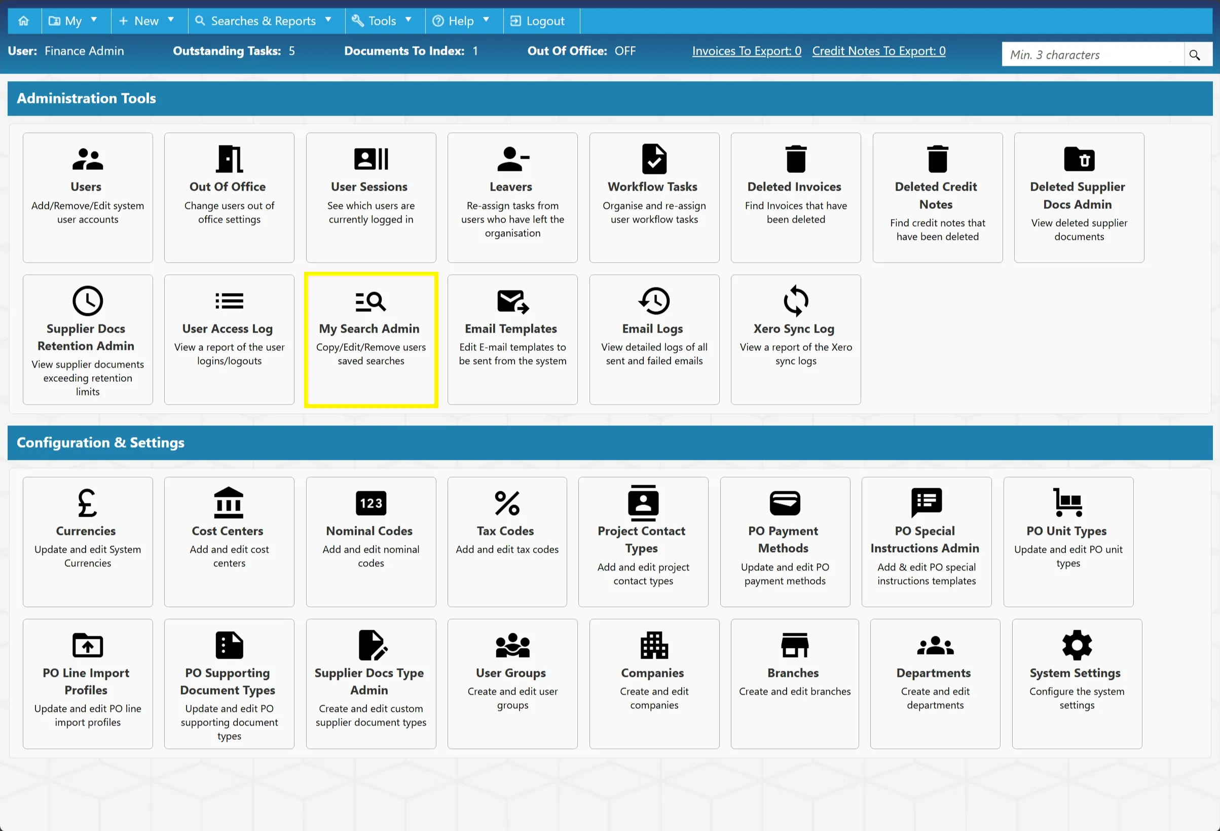Open the User Groups people icon
The height and width of the screenshot is (831, 1220).
pyautogui.click(x=513, y=645)
